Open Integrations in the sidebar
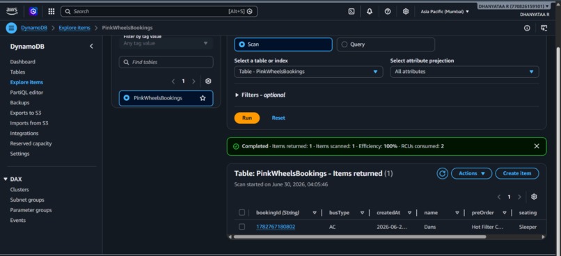The image size is (561, 256). tap(24, 134)
